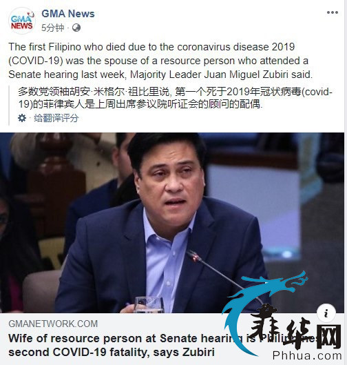Open the GMA News profile picture logo
Image resolution: width=347 pixels, height=365 pixels.
(x=22, y=21)
